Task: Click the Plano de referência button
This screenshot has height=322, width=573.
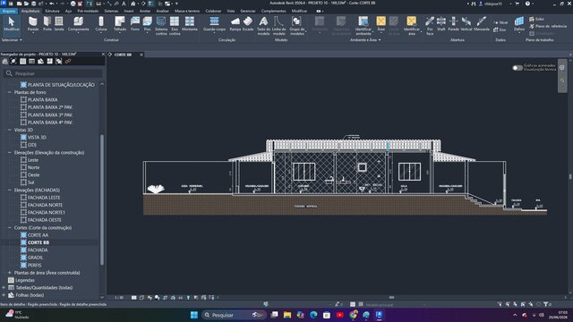Action: pyautogui.click(x=548, y=26)
